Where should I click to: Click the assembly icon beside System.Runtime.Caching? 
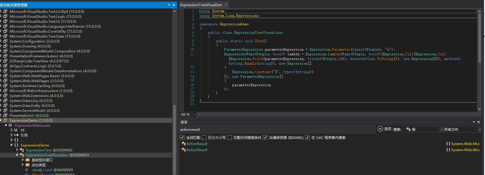(x=5, y=86)
